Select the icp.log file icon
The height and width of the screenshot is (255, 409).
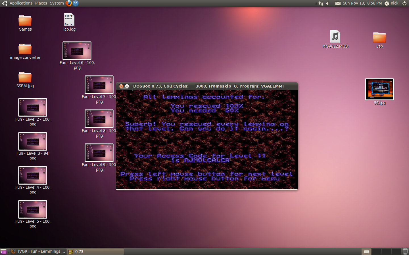(69, 20)
